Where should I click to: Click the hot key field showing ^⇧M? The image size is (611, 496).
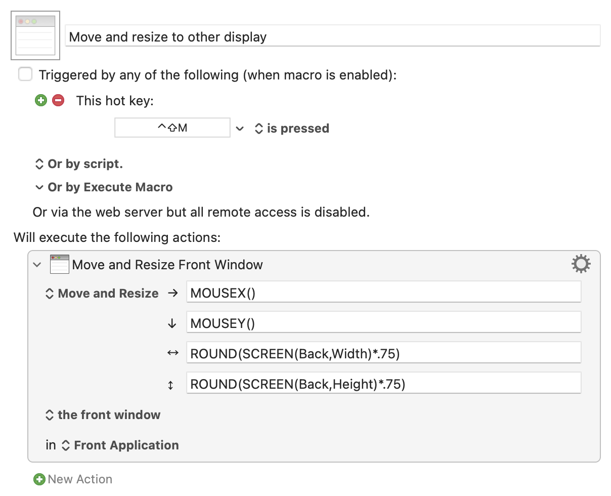pyautogui.click(x=172, y=128)
